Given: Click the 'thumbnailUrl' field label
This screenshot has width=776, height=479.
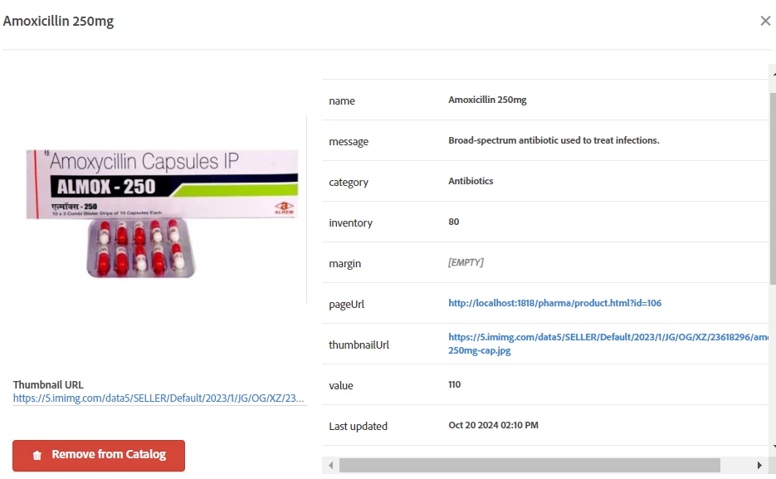Looking at the screenshot, I should coord(359,345).
